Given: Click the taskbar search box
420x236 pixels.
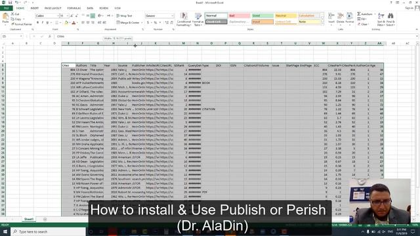Looking at the screenshot, I should (49, 231).
